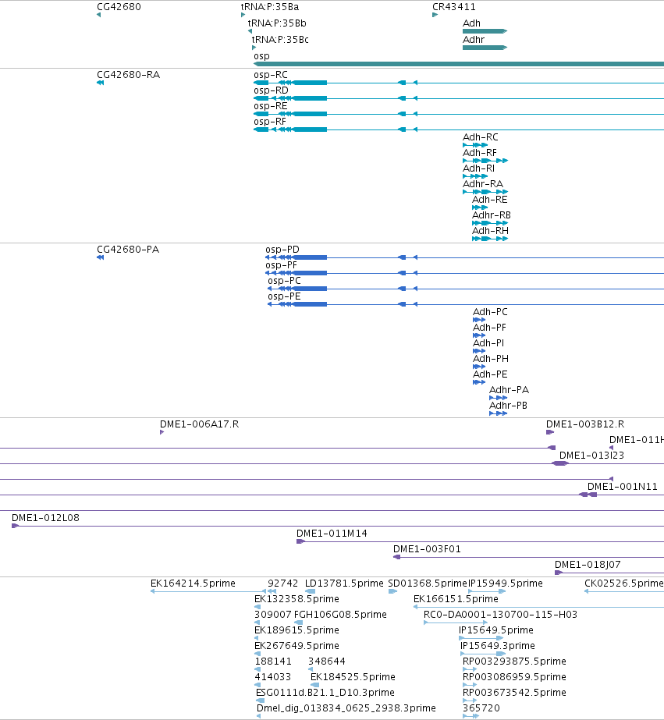Click the osp-PC protein label

point(284,281)
